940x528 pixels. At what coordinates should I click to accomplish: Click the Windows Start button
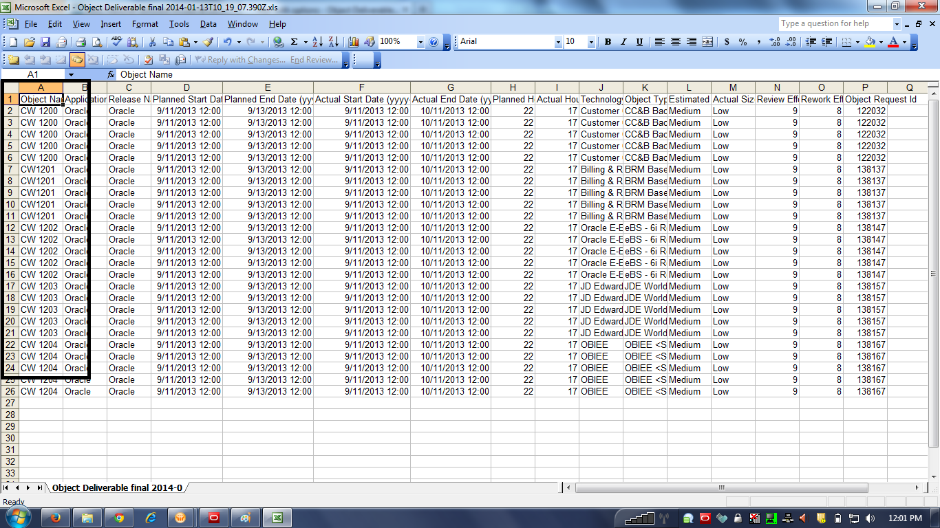pos(19,517)
